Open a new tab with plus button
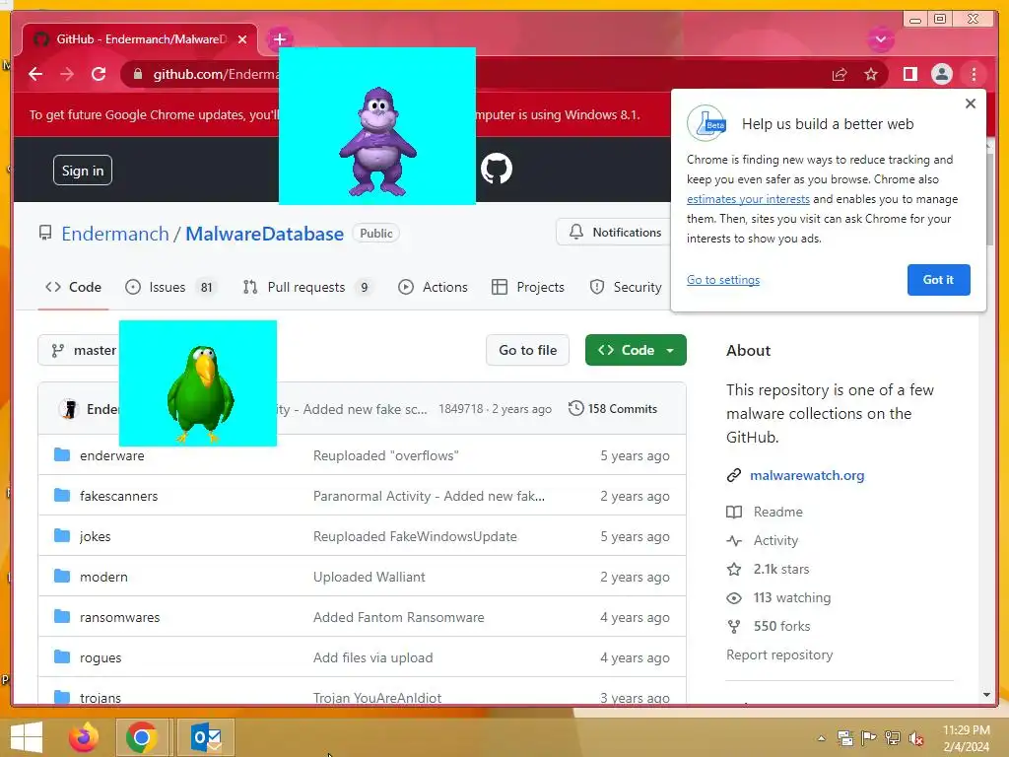1009x757 pixels. (279, 39)
